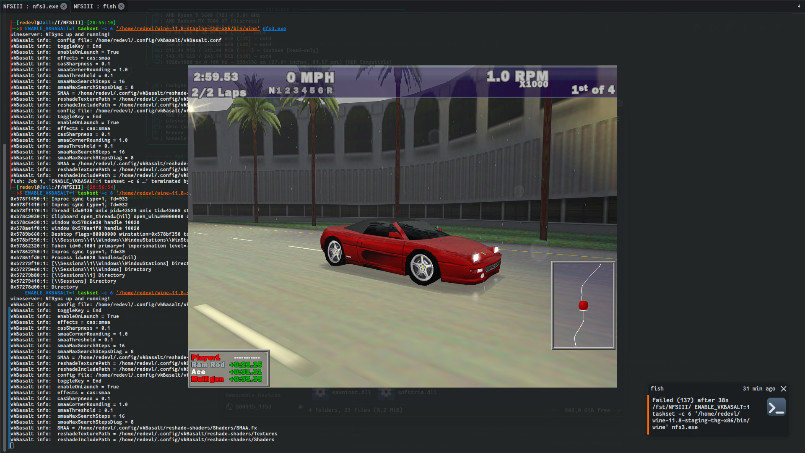The width and height of the screenshot is (805, 453).
Task: Click the Player1 standings panel
Action: (229, 368)
